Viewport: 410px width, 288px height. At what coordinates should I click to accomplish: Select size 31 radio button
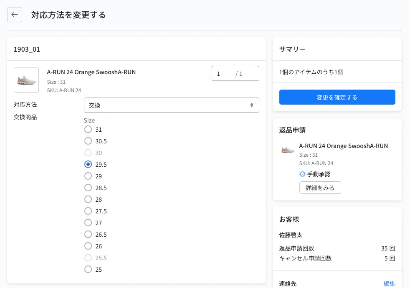coord(88,129)
